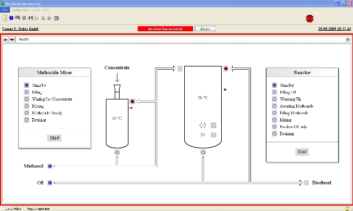Open the blue info icon in toolbar
The width and height of the screenshot is (353, 211).
click(11, 18)
